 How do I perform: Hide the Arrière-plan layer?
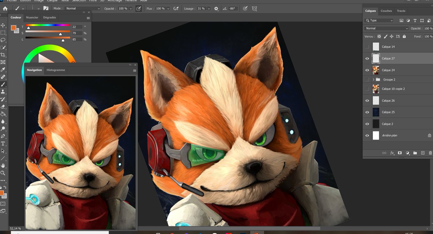(367, 135)
